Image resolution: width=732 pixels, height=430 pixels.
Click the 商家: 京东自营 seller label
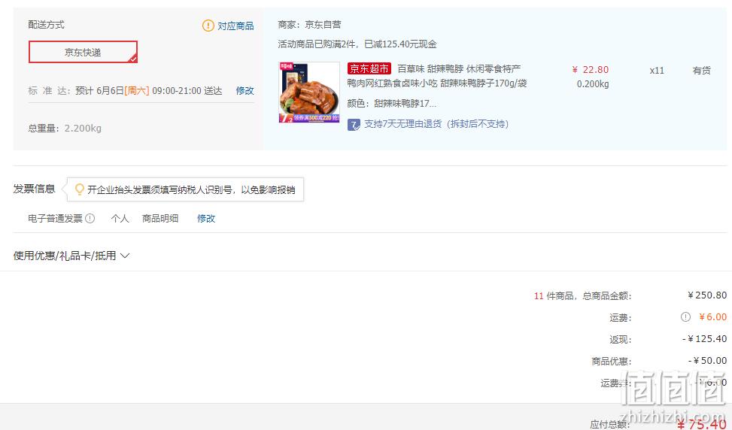point(309,25)
